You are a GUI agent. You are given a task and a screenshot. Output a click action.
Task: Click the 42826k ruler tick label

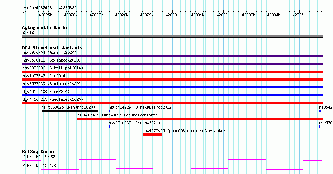click(x=71, y=15)
